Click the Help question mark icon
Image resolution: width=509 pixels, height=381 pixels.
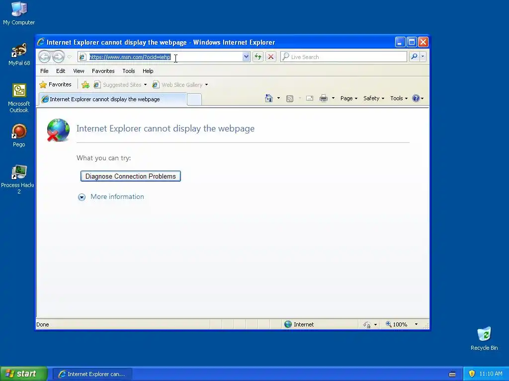click(x=416, y=98)
